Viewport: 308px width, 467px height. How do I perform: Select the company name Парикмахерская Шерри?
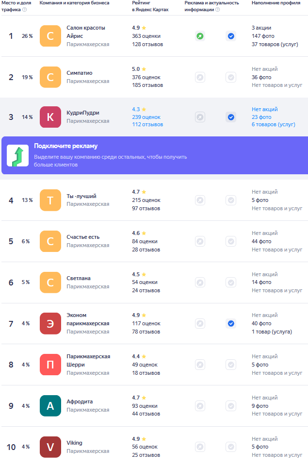(x=88, y=360)
